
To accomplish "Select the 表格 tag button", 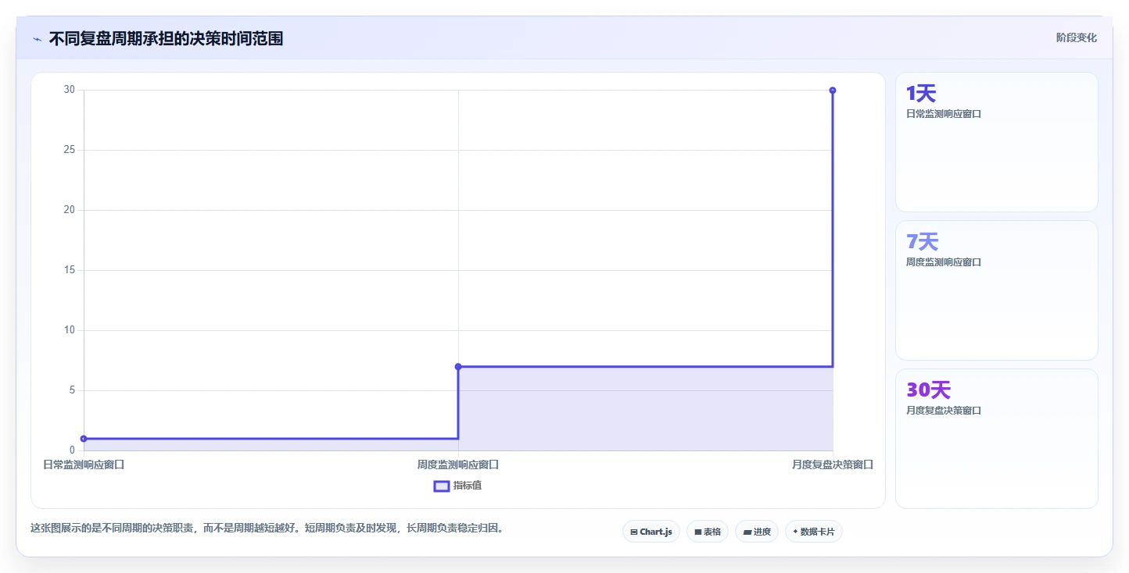I will (x=708, y=532).
